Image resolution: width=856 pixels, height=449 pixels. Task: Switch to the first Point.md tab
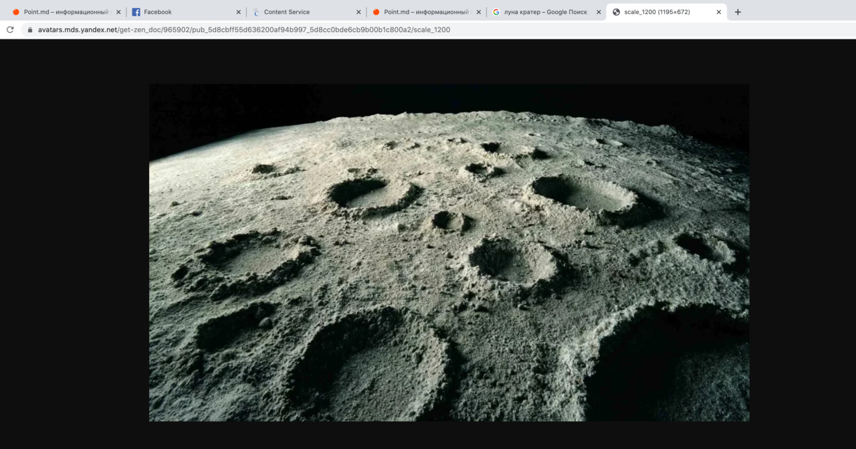[66, 12]
